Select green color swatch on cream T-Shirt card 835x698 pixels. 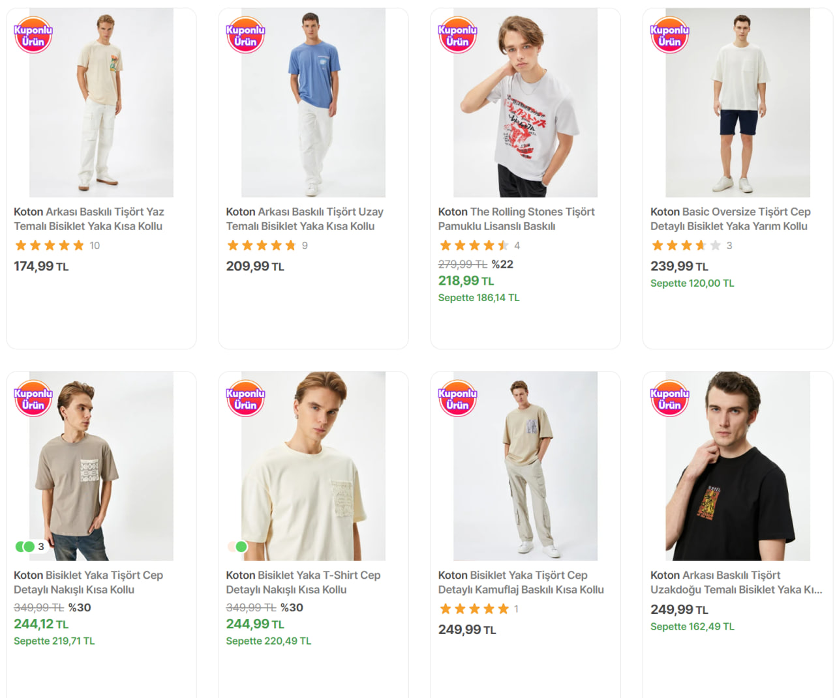(x=241, y=547)
